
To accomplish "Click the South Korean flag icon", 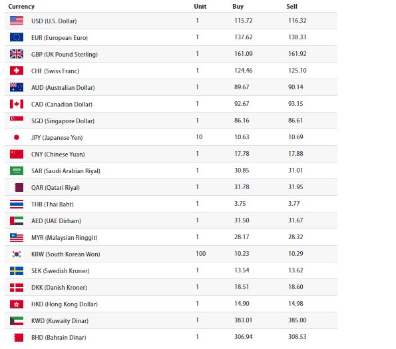I will tap(17, 254).
